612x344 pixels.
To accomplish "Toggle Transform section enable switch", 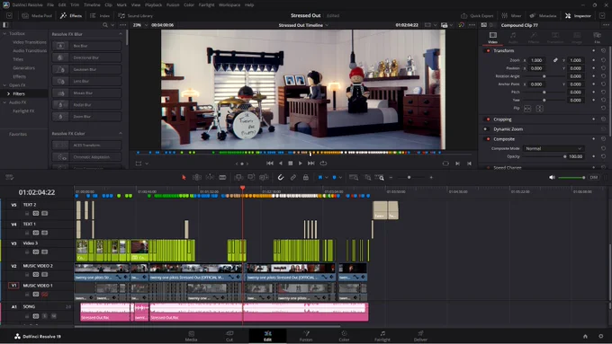I will 487,50.
